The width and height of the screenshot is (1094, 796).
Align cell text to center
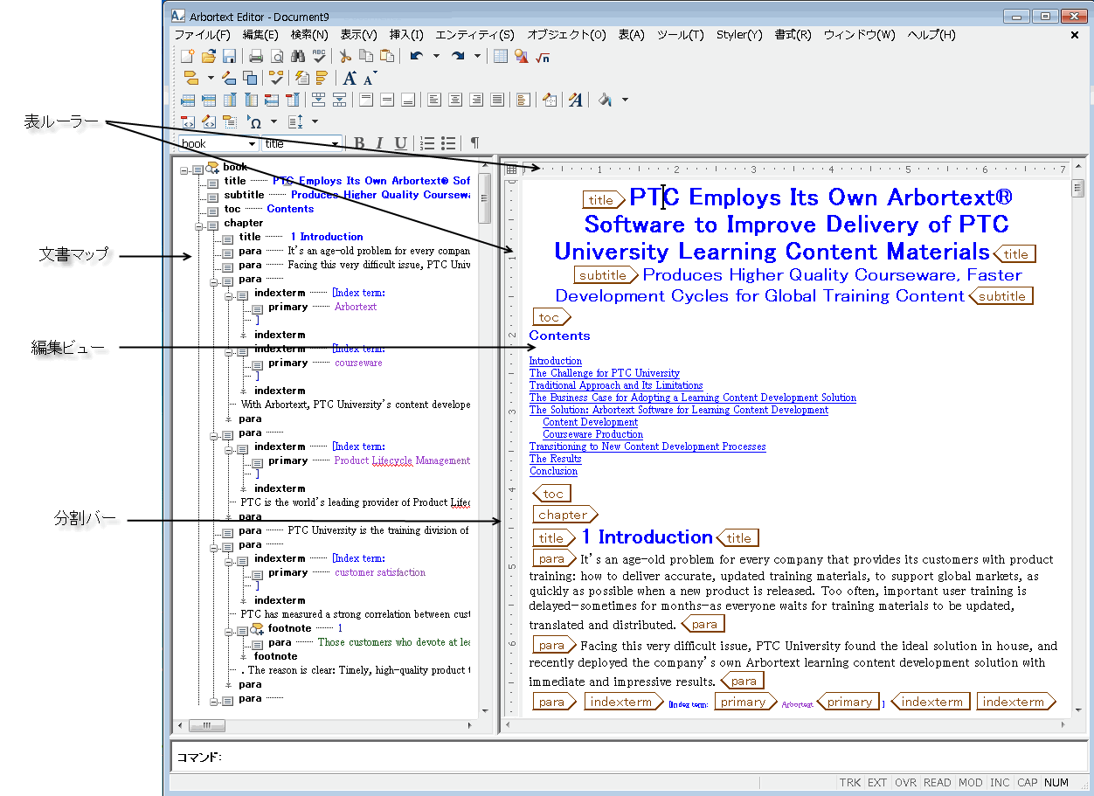point(455,100)
